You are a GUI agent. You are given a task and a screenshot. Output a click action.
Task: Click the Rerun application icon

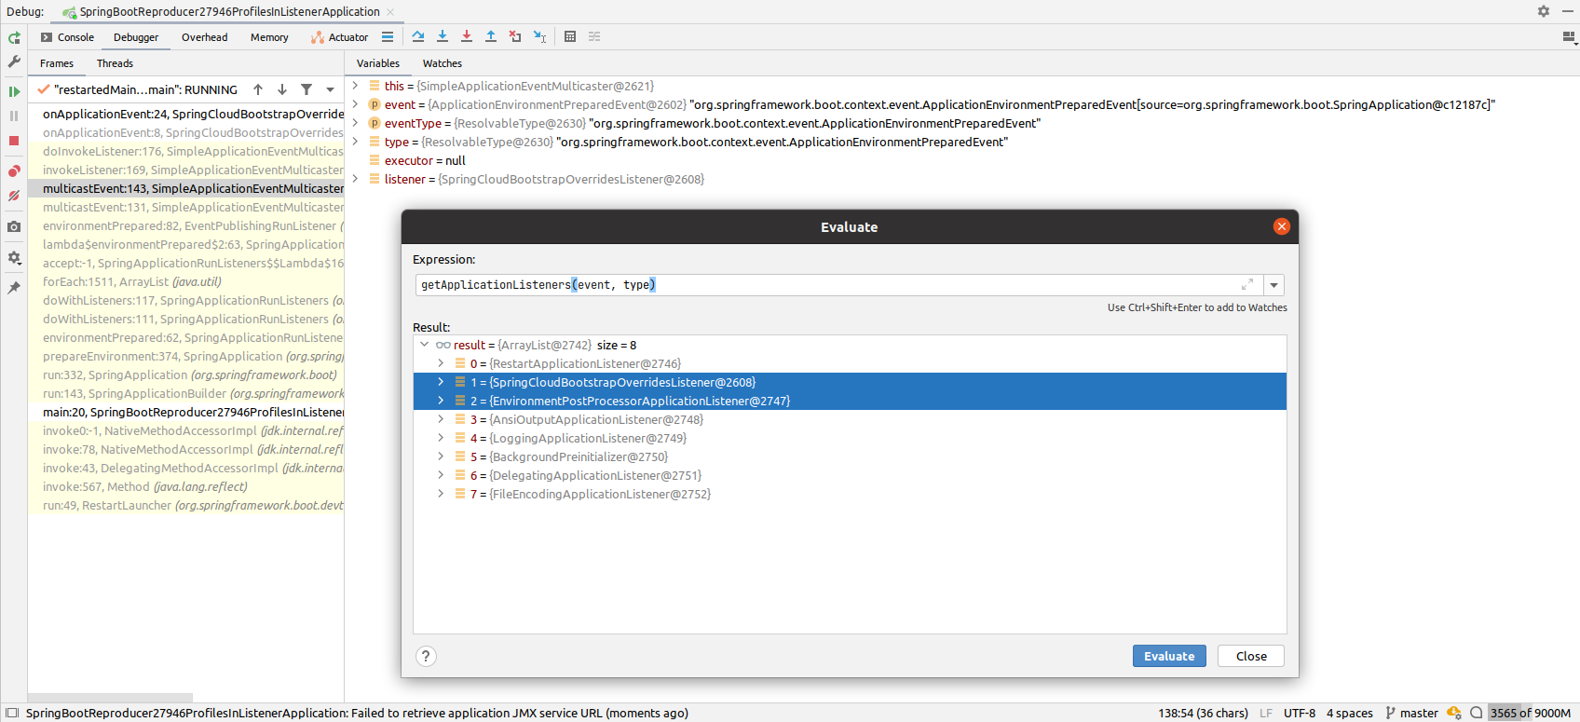(x=14, y=37)
